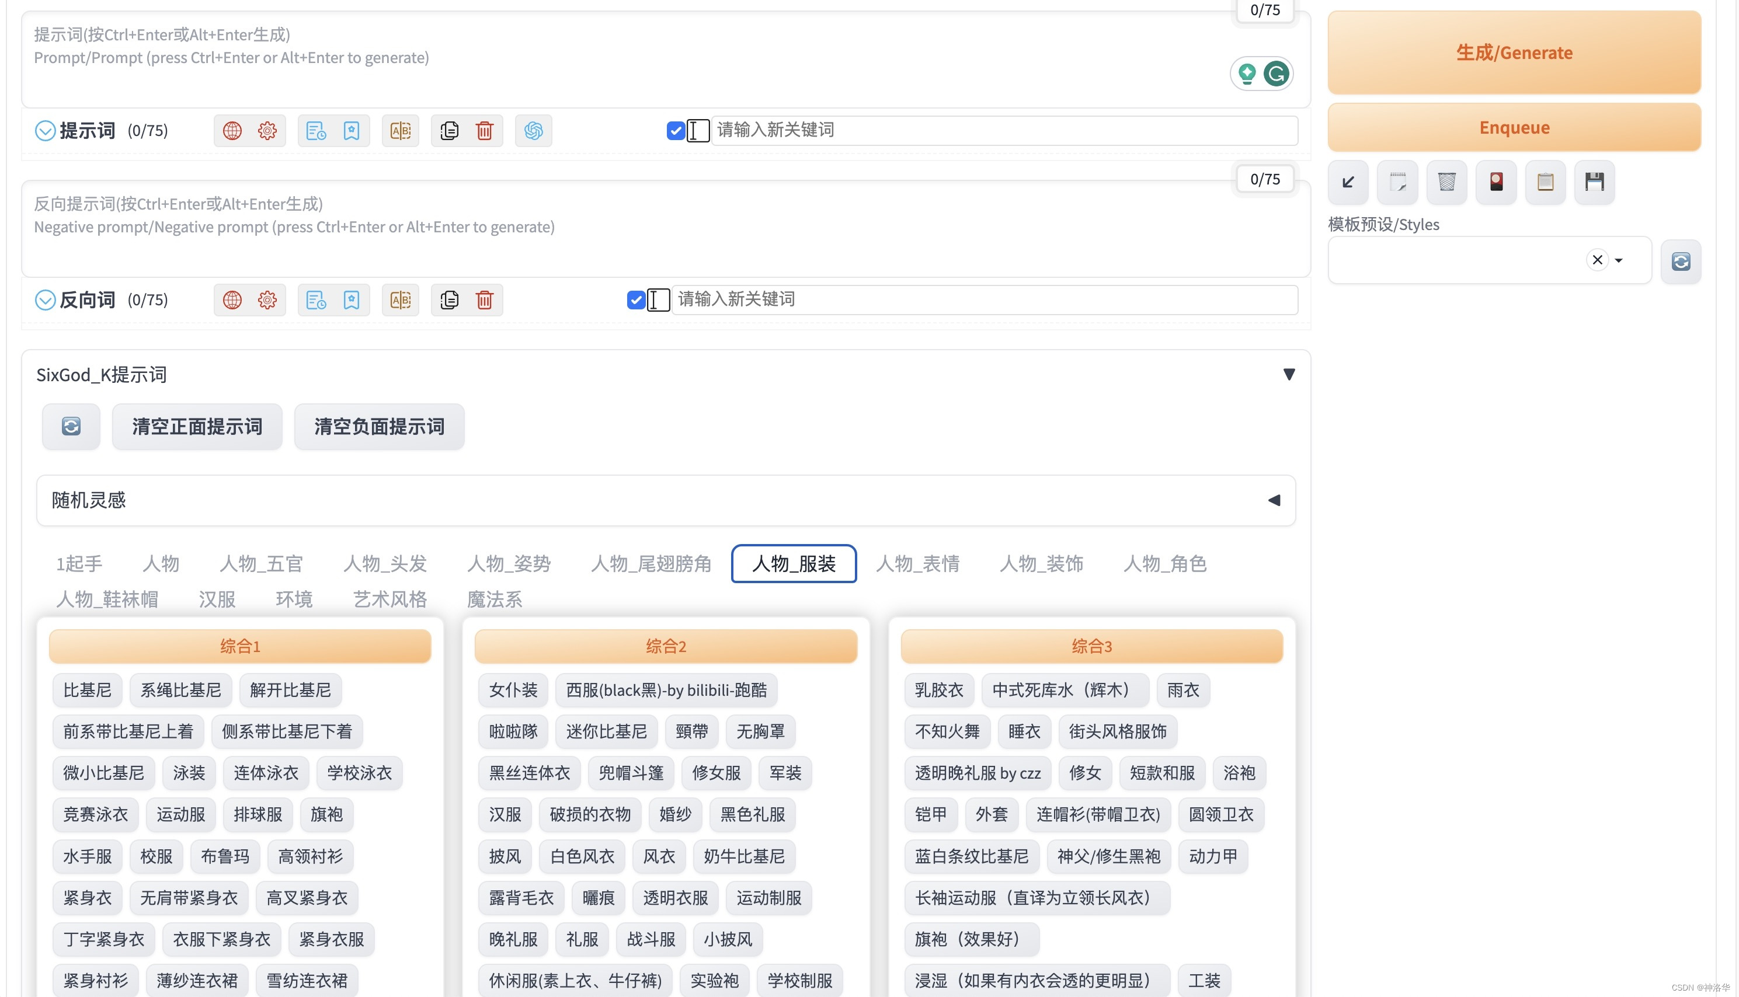Delete negative prompt with trash icon
The image size is (1739, 997).
485,299
